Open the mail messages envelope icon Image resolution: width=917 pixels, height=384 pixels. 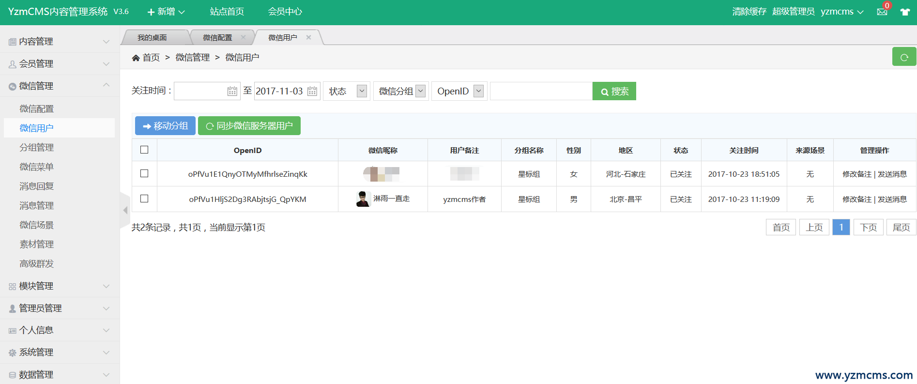pyautogui.click(x=882, y=12)
